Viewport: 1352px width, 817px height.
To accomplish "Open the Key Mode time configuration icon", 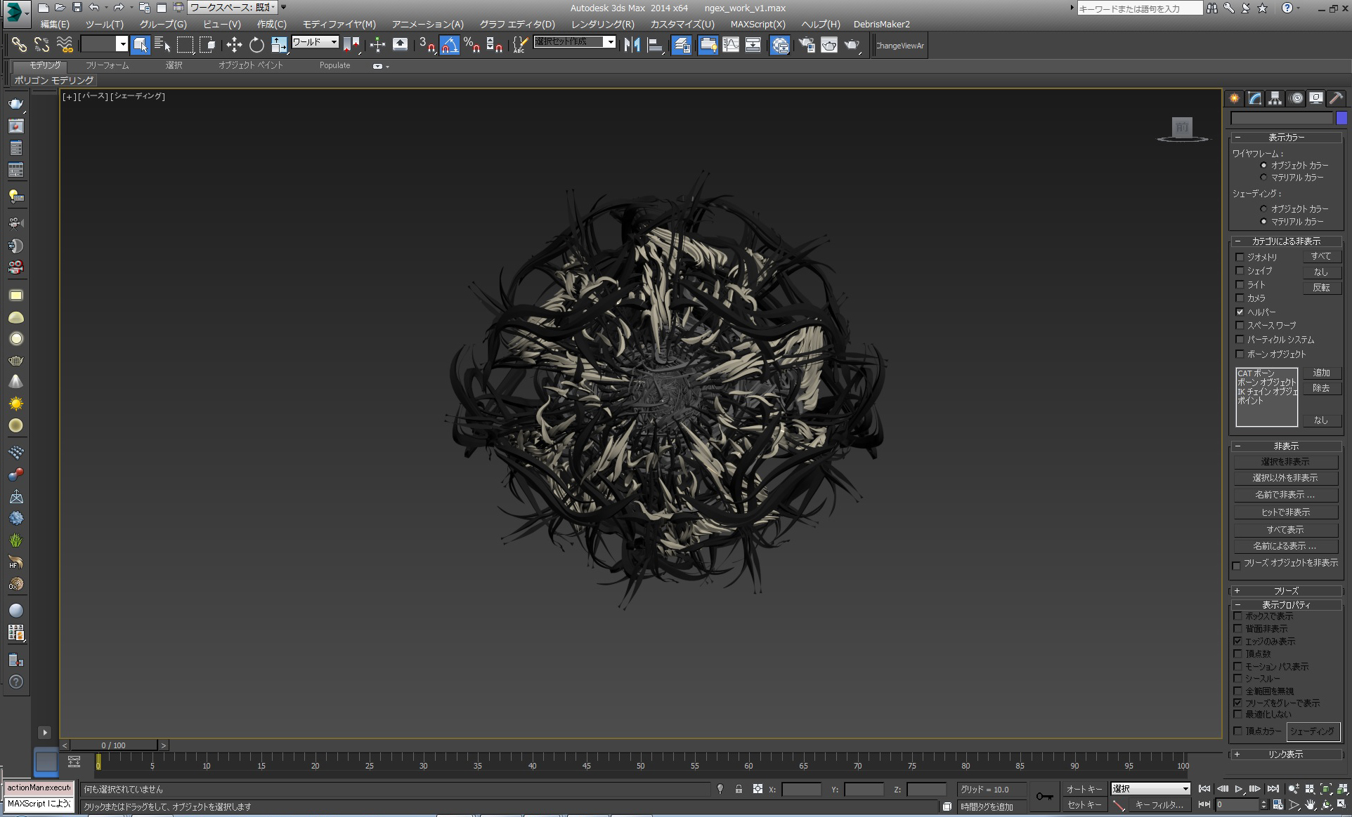I will pyautogui.click(x=1278, y=804).
